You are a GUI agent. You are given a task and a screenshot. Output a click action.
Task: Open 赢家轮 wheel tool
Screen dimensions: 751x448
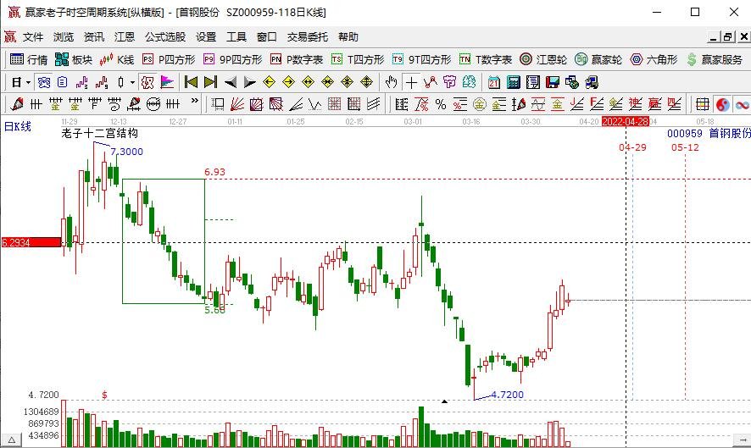(598, 59)
